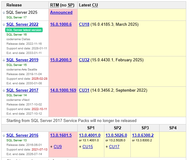189x160 pixels.
Task: Open the SQL Server 2016 link
Action: [x=22, y=135]
